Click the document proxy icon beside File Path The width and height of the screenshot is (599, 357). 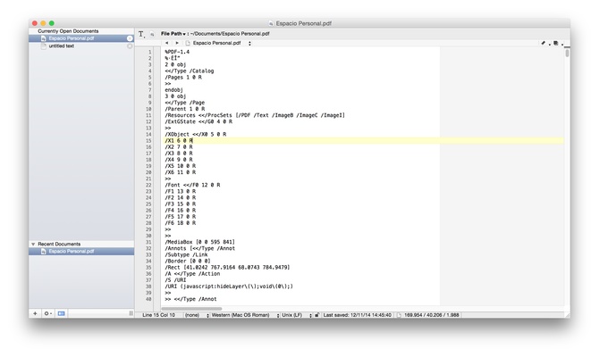tap(152, 34)
